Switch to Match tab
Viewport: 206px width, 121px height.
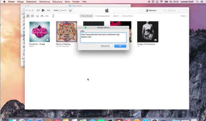(x=116, y=16)
